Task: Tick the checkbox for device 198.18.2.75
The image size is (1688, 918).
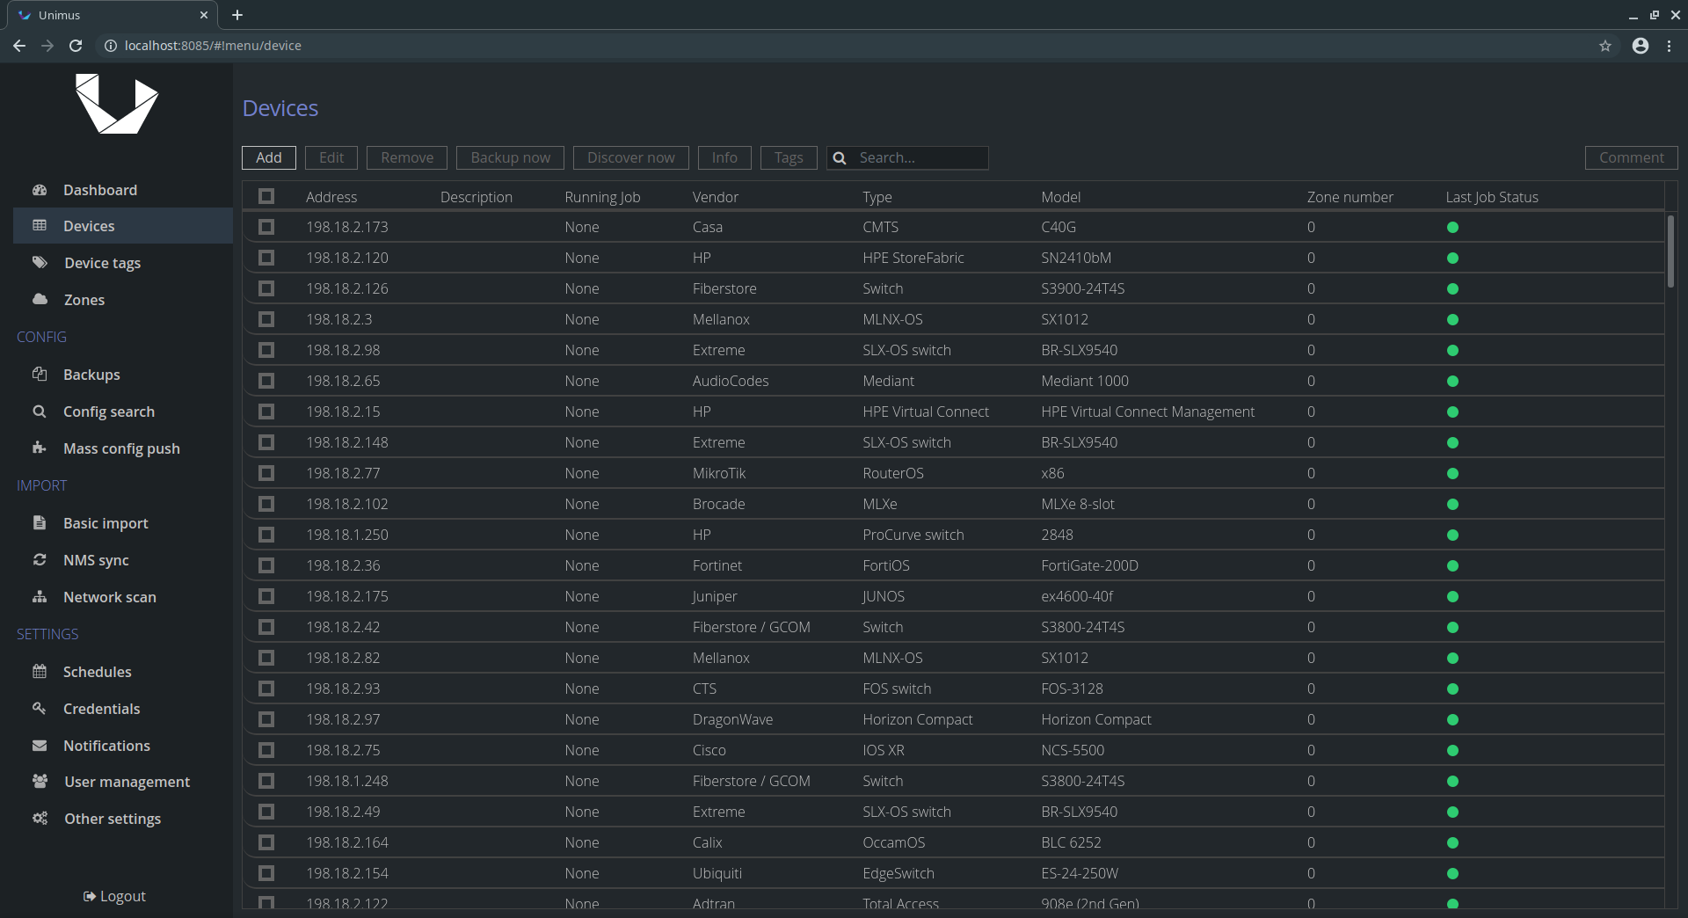Action: point(266,750)
